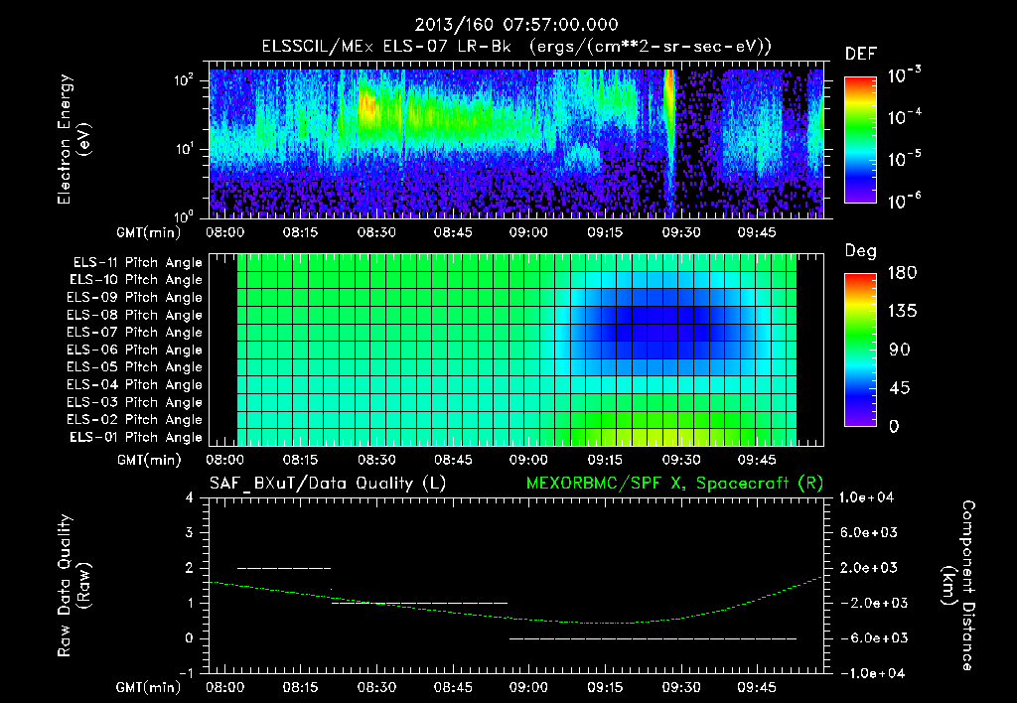Select the ELSSCIL/MEx ELS-07 LR-Bk title
This screenshot has width=1017, height=703.
click(386, 47)
